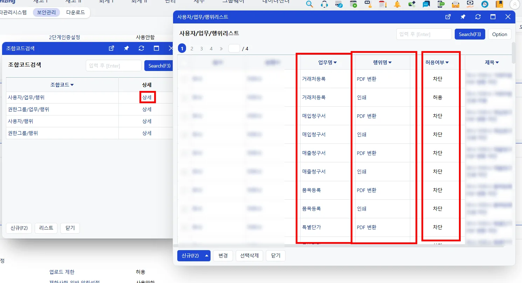Refresh the 조합코드검색 window
This screenshot has width=522, height=283.
(x=142, y=48)
